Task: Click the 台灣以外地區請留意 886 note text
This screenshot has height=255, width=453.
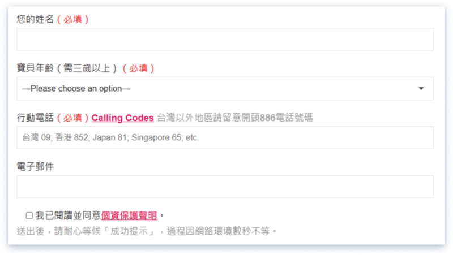Action: 234,118
